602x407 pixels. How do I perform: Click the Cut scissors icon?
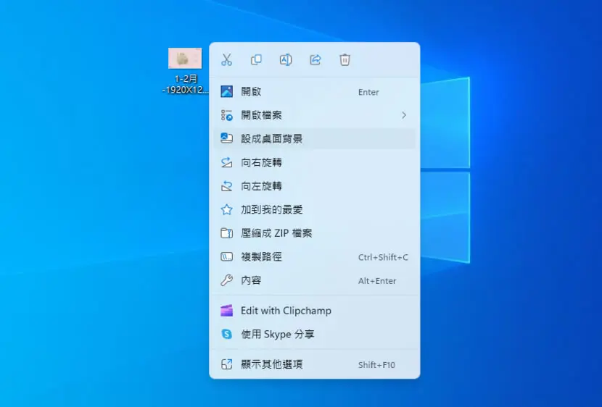click(x=226, y=60)
